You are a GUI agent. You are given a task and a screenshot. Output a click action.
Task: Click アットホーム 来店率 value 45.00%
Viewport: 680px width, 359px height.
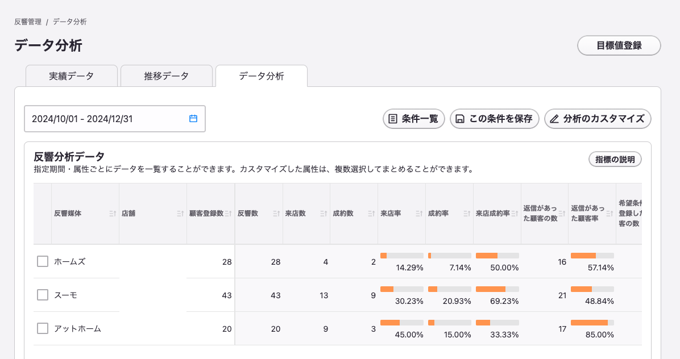(x=409, y=335)
